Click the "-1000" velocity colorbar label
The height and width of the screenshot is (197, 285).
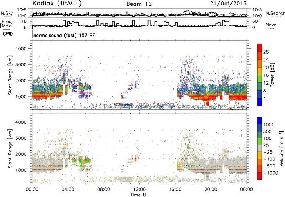[271, 173]
